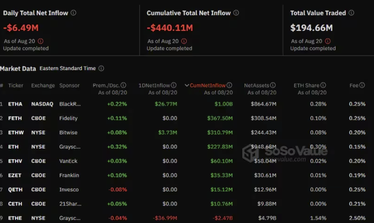Click $310.79M cumulative inflow value
The width and height of the screenshot is (374, 223).
coord(220,133)
